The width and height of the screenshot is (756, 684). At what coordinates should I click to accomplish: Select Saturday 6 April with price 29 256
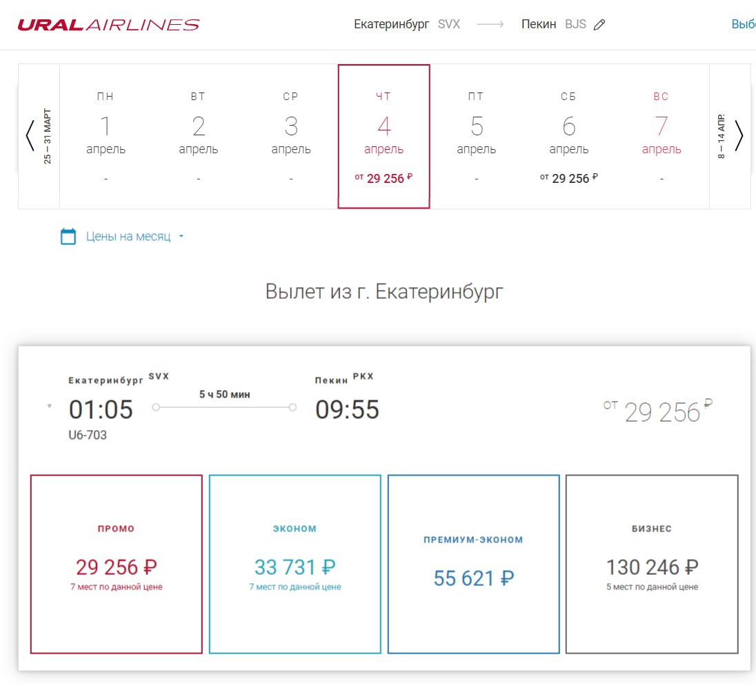(568, 136)
